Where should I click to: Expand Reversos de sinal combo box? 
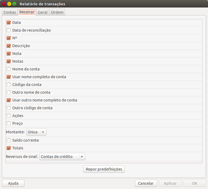pos(62,157)
